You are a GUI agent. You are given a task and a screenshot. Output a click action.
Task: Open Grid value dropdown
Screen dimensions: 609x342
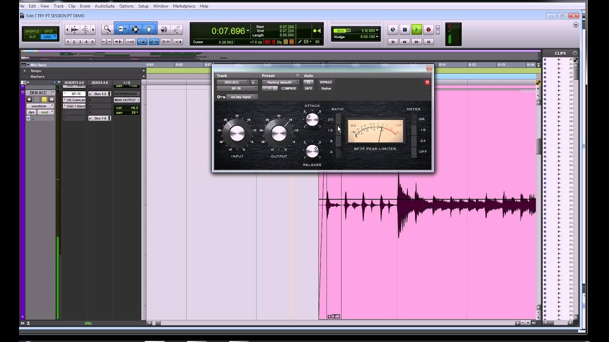pos(377,30)
